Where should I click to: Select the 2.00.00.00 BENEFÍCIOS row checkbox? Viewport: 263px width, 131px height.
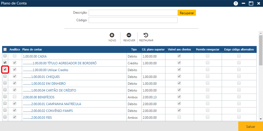click(5, 97)
